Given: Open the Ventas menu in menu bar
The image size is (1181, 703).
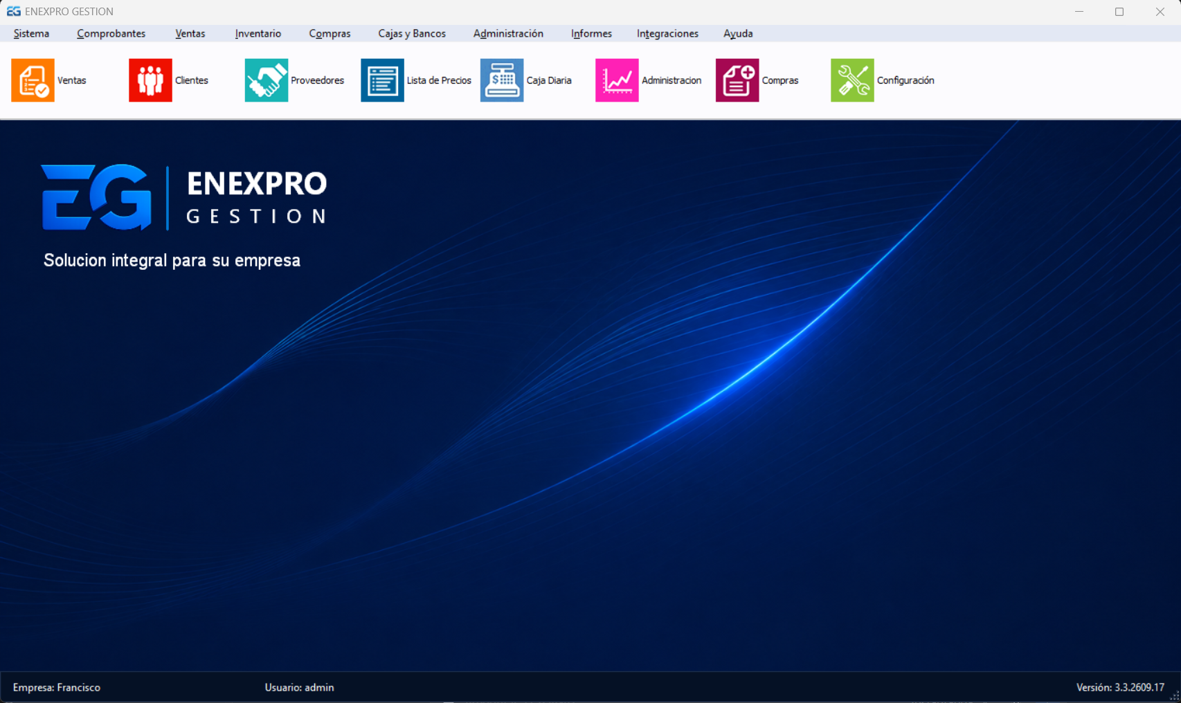Looking at the screenshot, I should pos(190,33).
